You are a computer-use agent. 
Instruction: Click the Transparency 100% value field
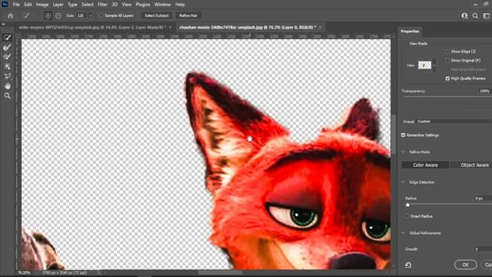485,91
